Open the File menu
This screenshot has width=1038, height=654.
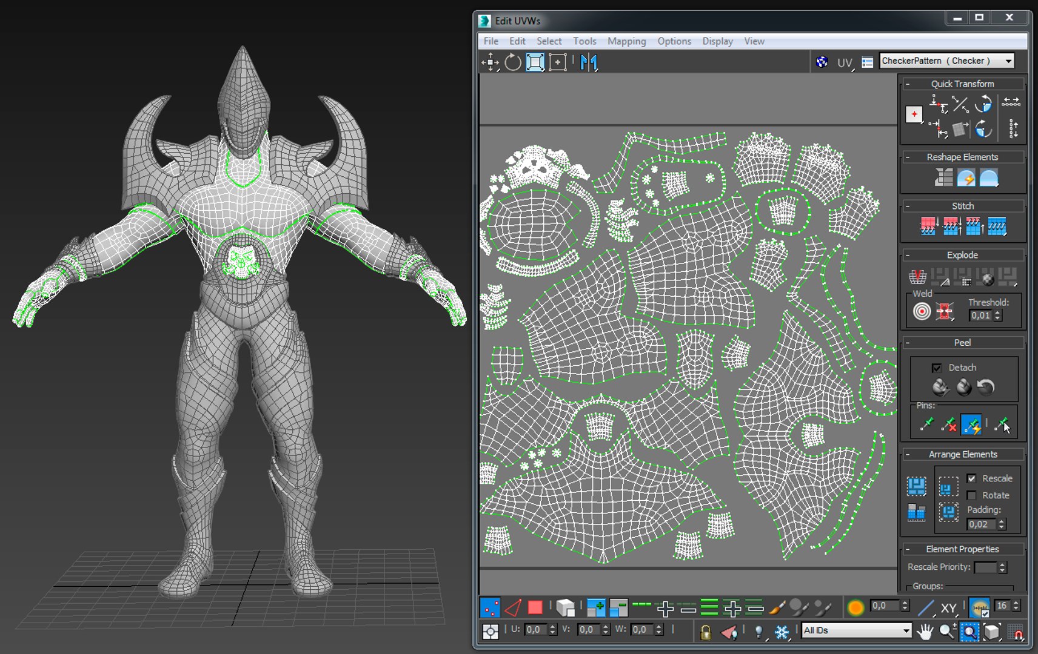pos(491,41)
